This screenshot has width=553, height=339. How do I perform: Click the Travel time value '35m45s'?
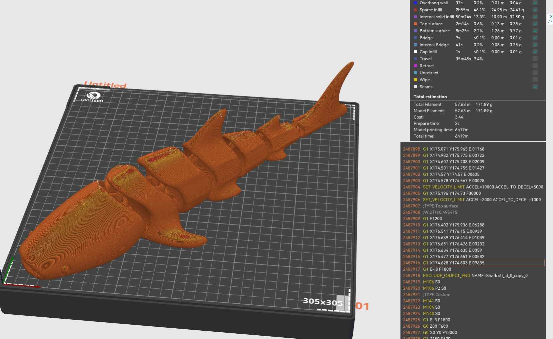tap(463, 59)
